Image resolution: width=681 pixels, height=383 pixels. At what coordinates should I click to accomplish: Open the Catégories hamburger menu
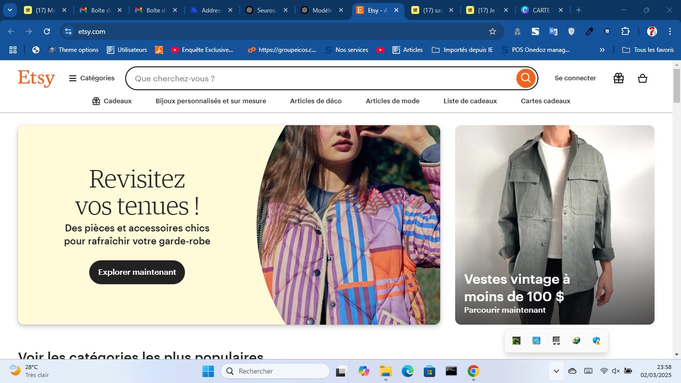point(92,78)
